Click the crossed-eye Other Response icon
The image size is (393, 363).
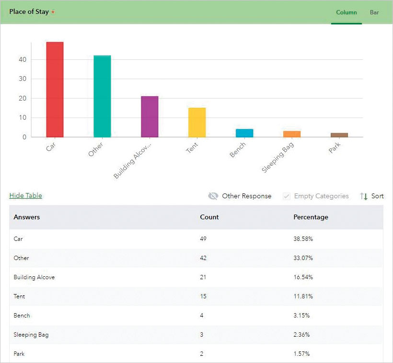(x=213, y=196)
